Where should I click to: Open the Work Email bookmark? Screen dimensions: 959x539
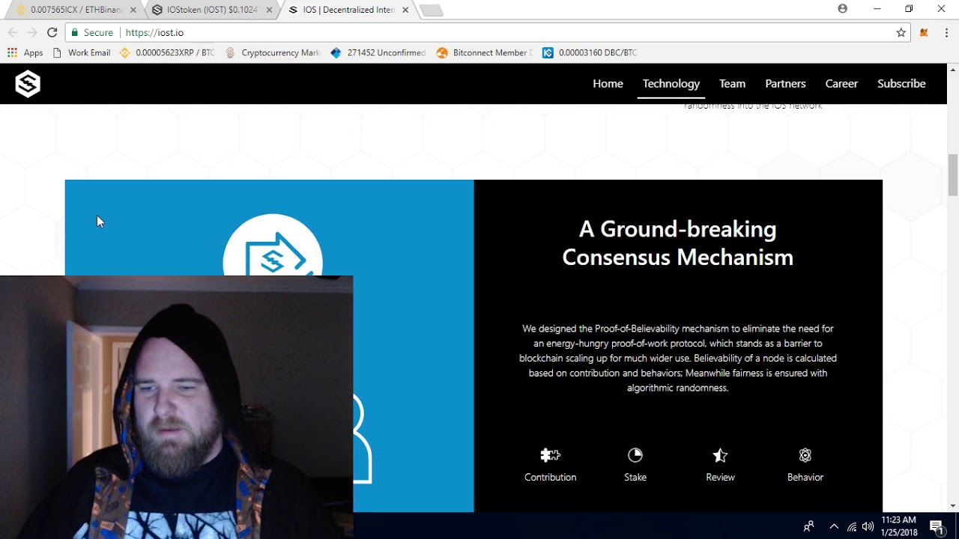[82, 52]
